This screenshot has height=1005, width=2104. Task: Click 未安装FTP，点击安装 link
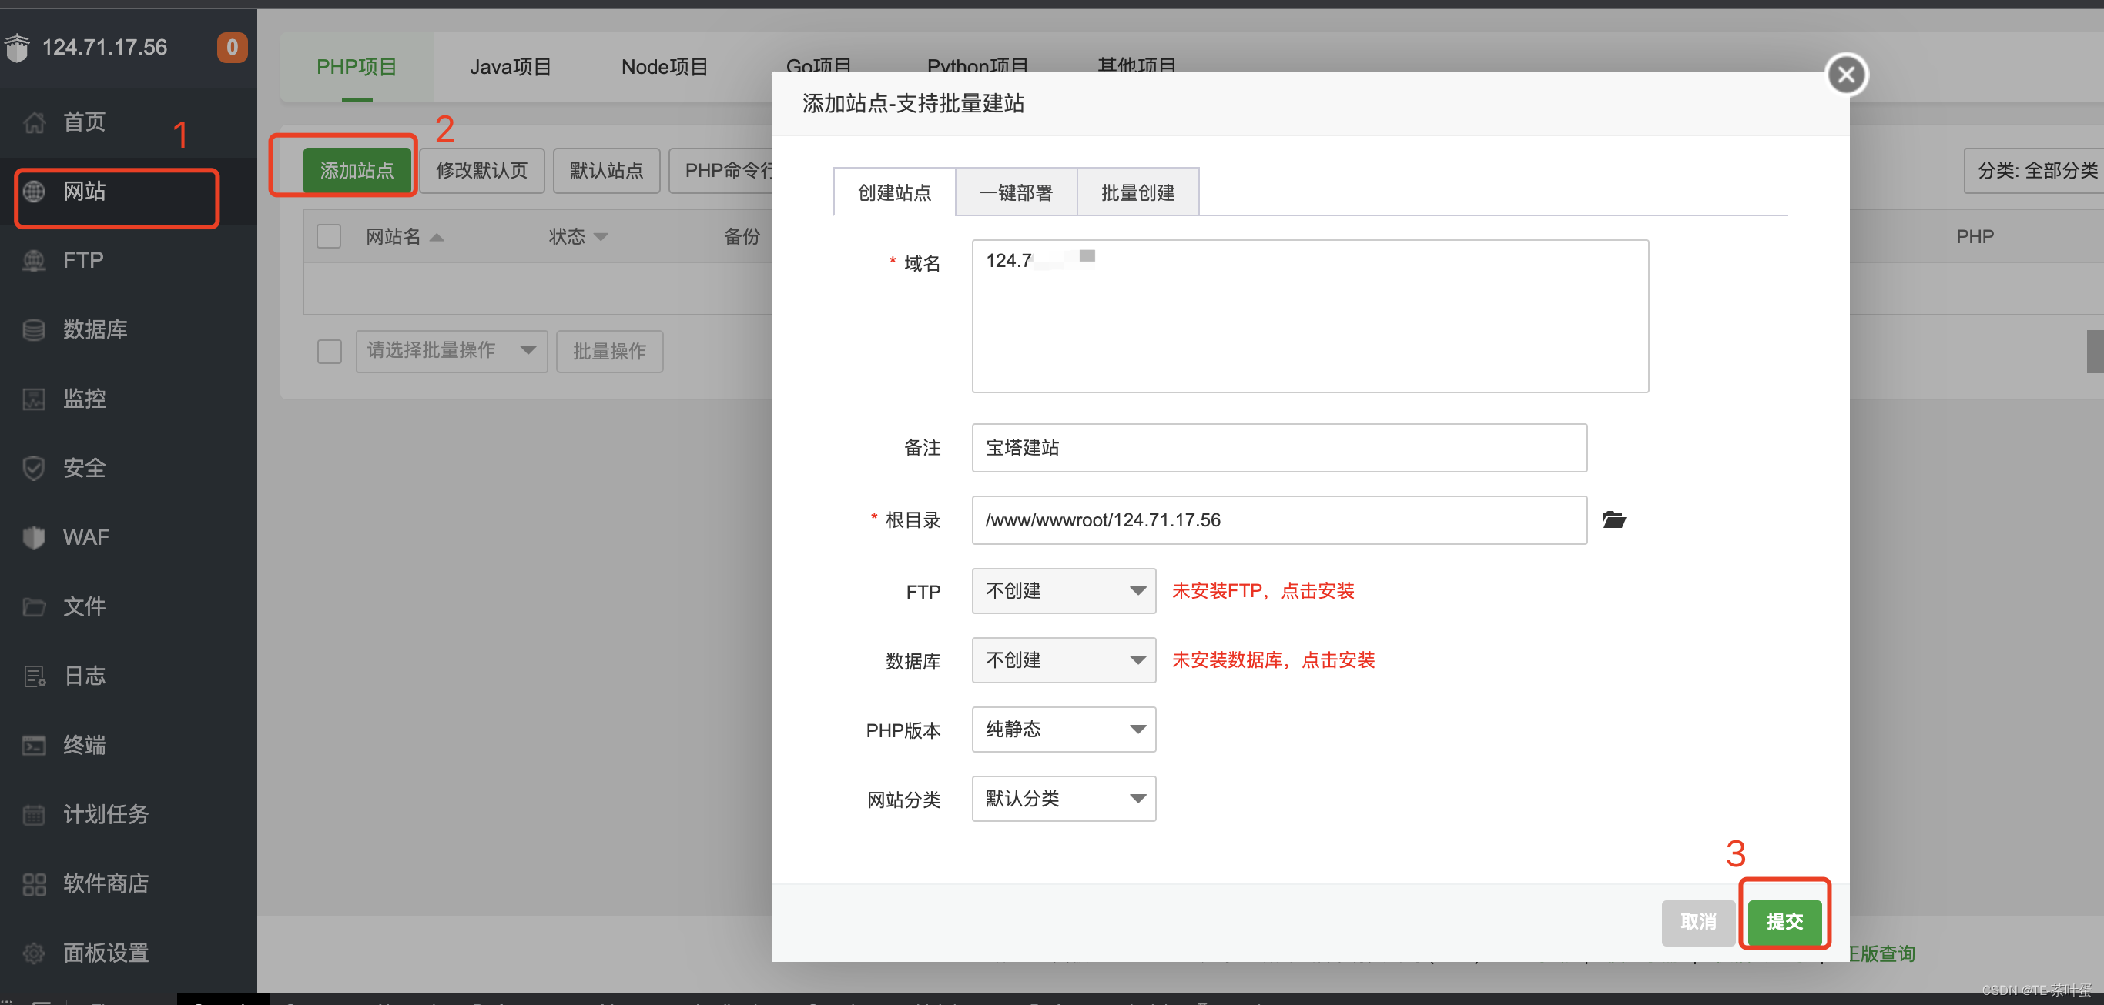tap(1263, 591)
